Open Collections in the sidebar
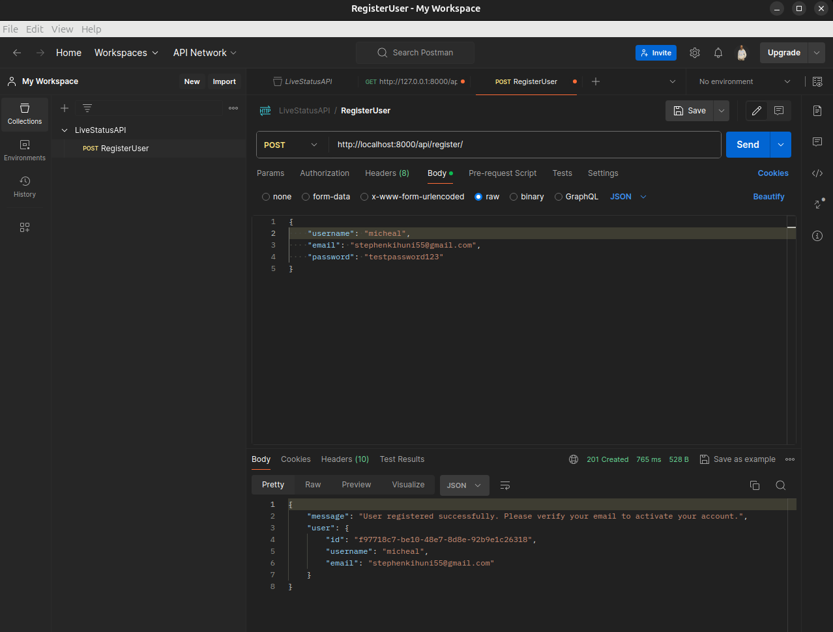Image resolution: width=833 pixels, height=632 pixels. tap(25, 114)
